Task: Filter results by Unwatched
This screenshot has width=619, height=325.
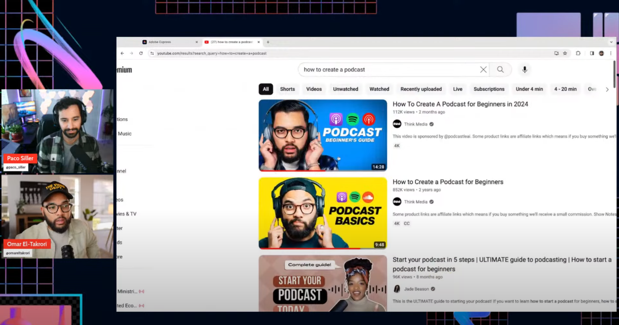Action: (345, 89)
